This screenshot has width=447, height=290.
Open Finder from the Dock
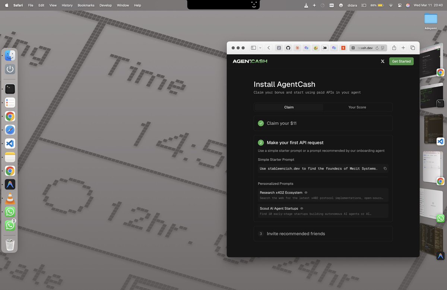(x=10, y=56)
